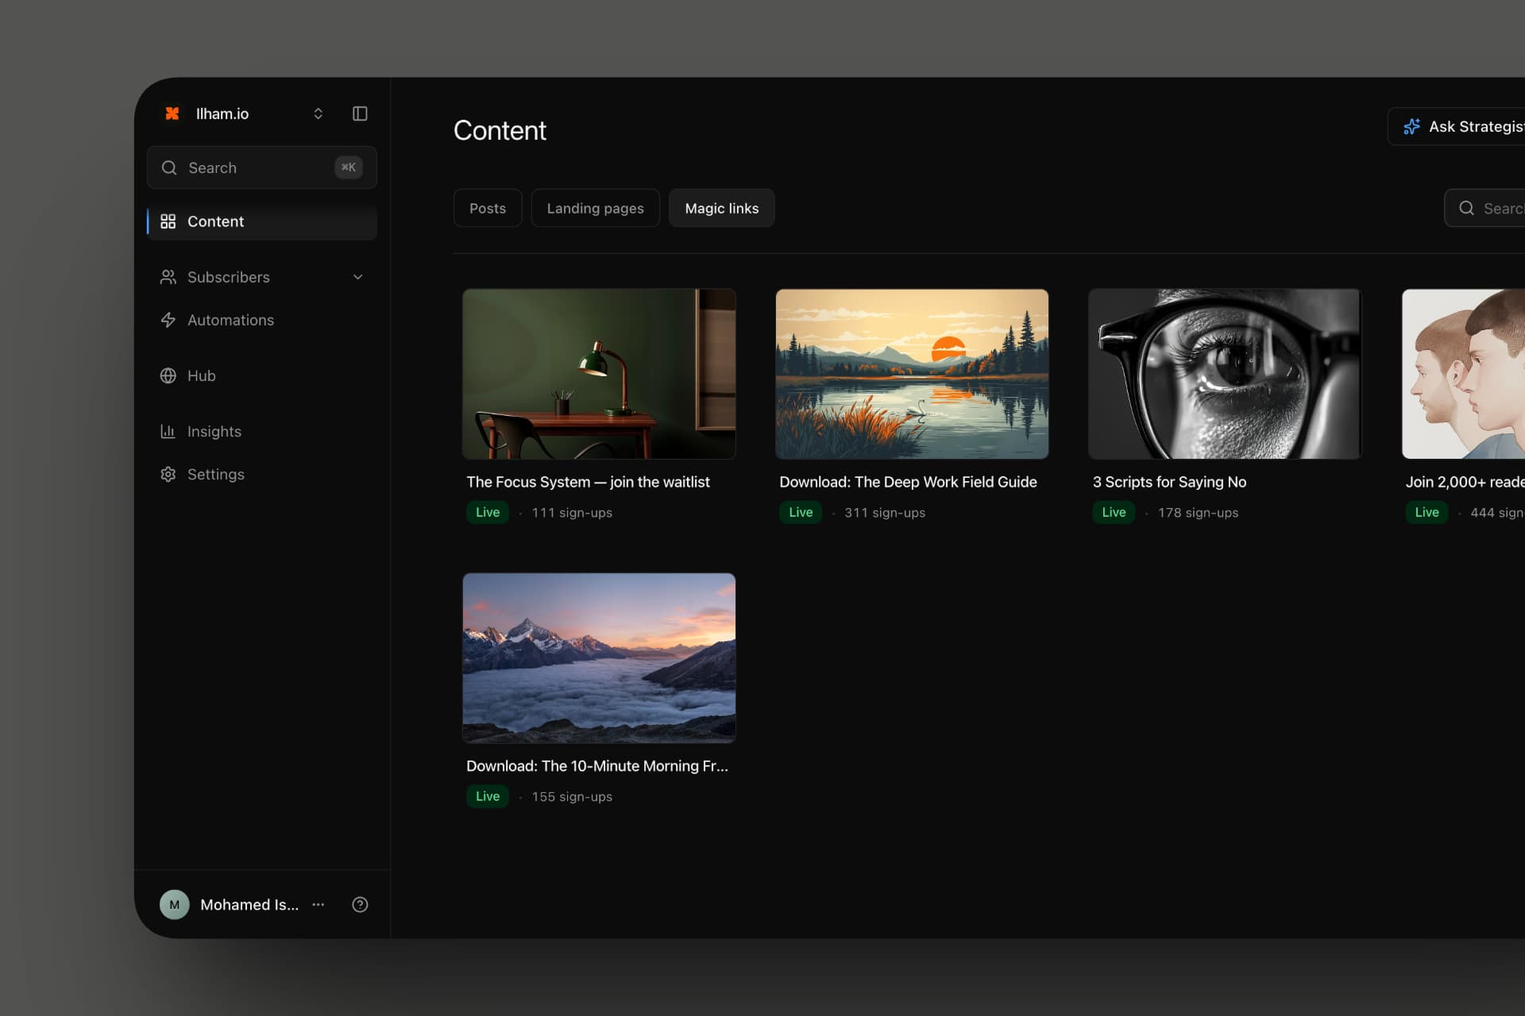Image resolution: width=1525 pixels, height=1016 pixels.
Task: Click the Mohamed profile avatar
Action: click(175, 904)
